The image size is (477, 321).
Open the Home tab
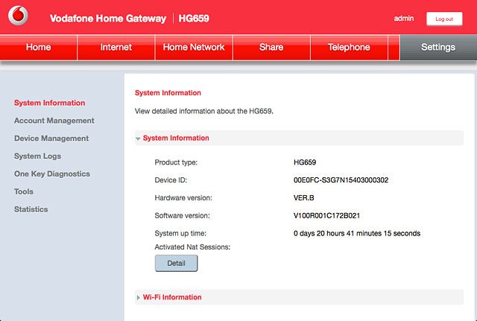tap(38, 48)
